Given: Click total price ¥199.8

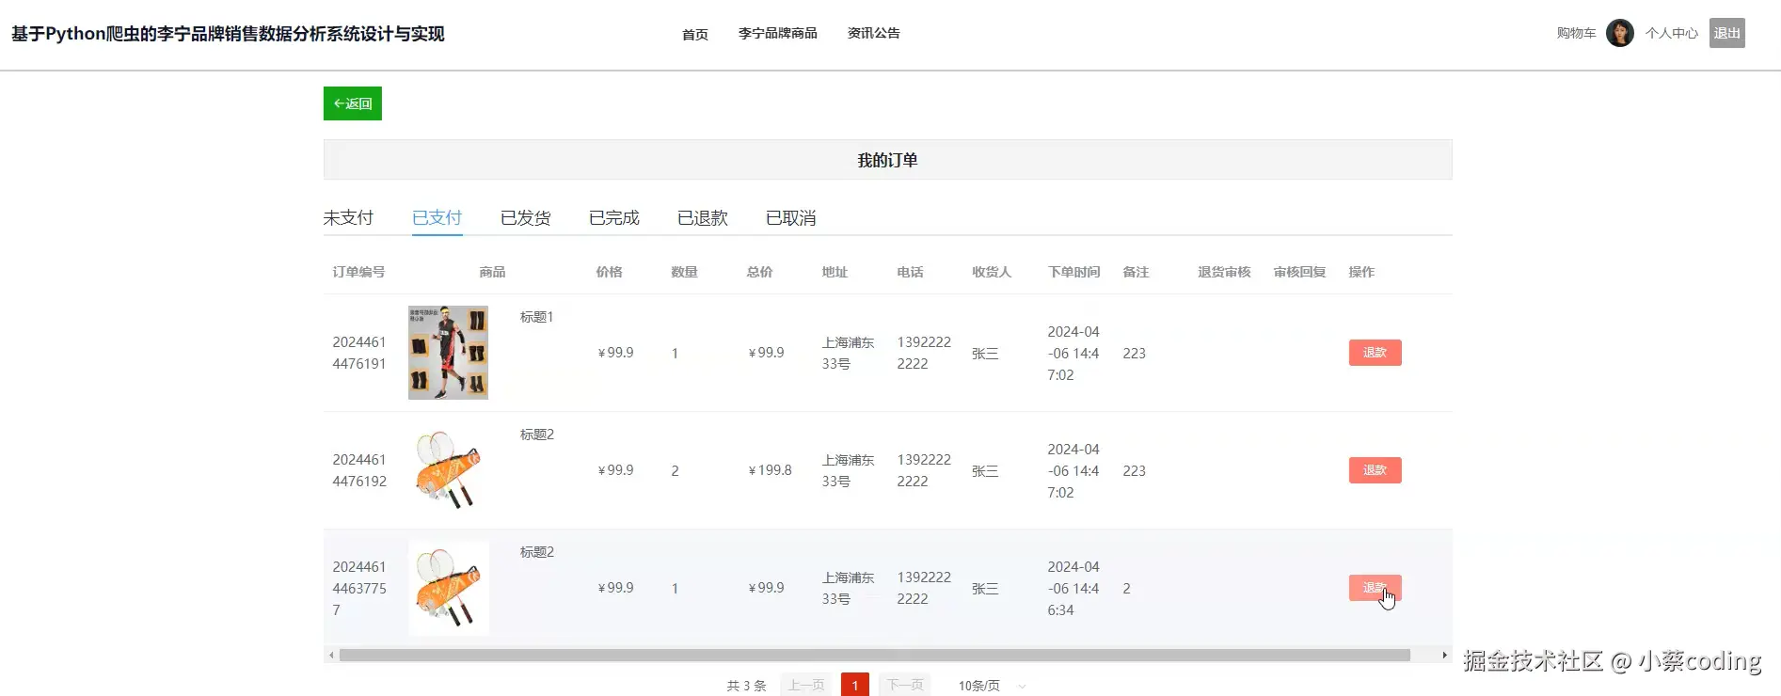Looking at the screenshot, I should point(770,470).
